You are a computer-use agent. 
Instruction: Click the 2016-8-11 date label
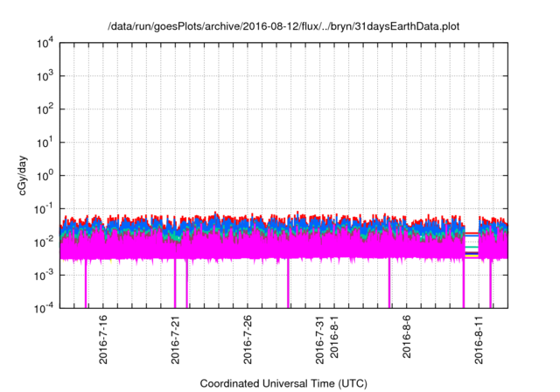pos(479,339)
